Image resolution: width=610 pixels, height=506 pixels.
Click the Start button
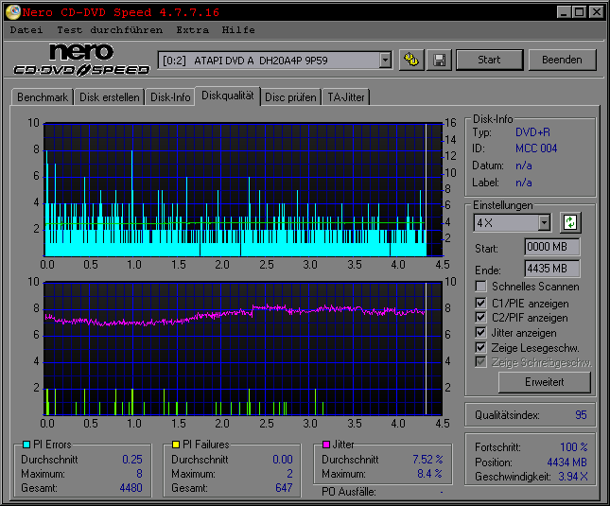(x=489, y=60)
